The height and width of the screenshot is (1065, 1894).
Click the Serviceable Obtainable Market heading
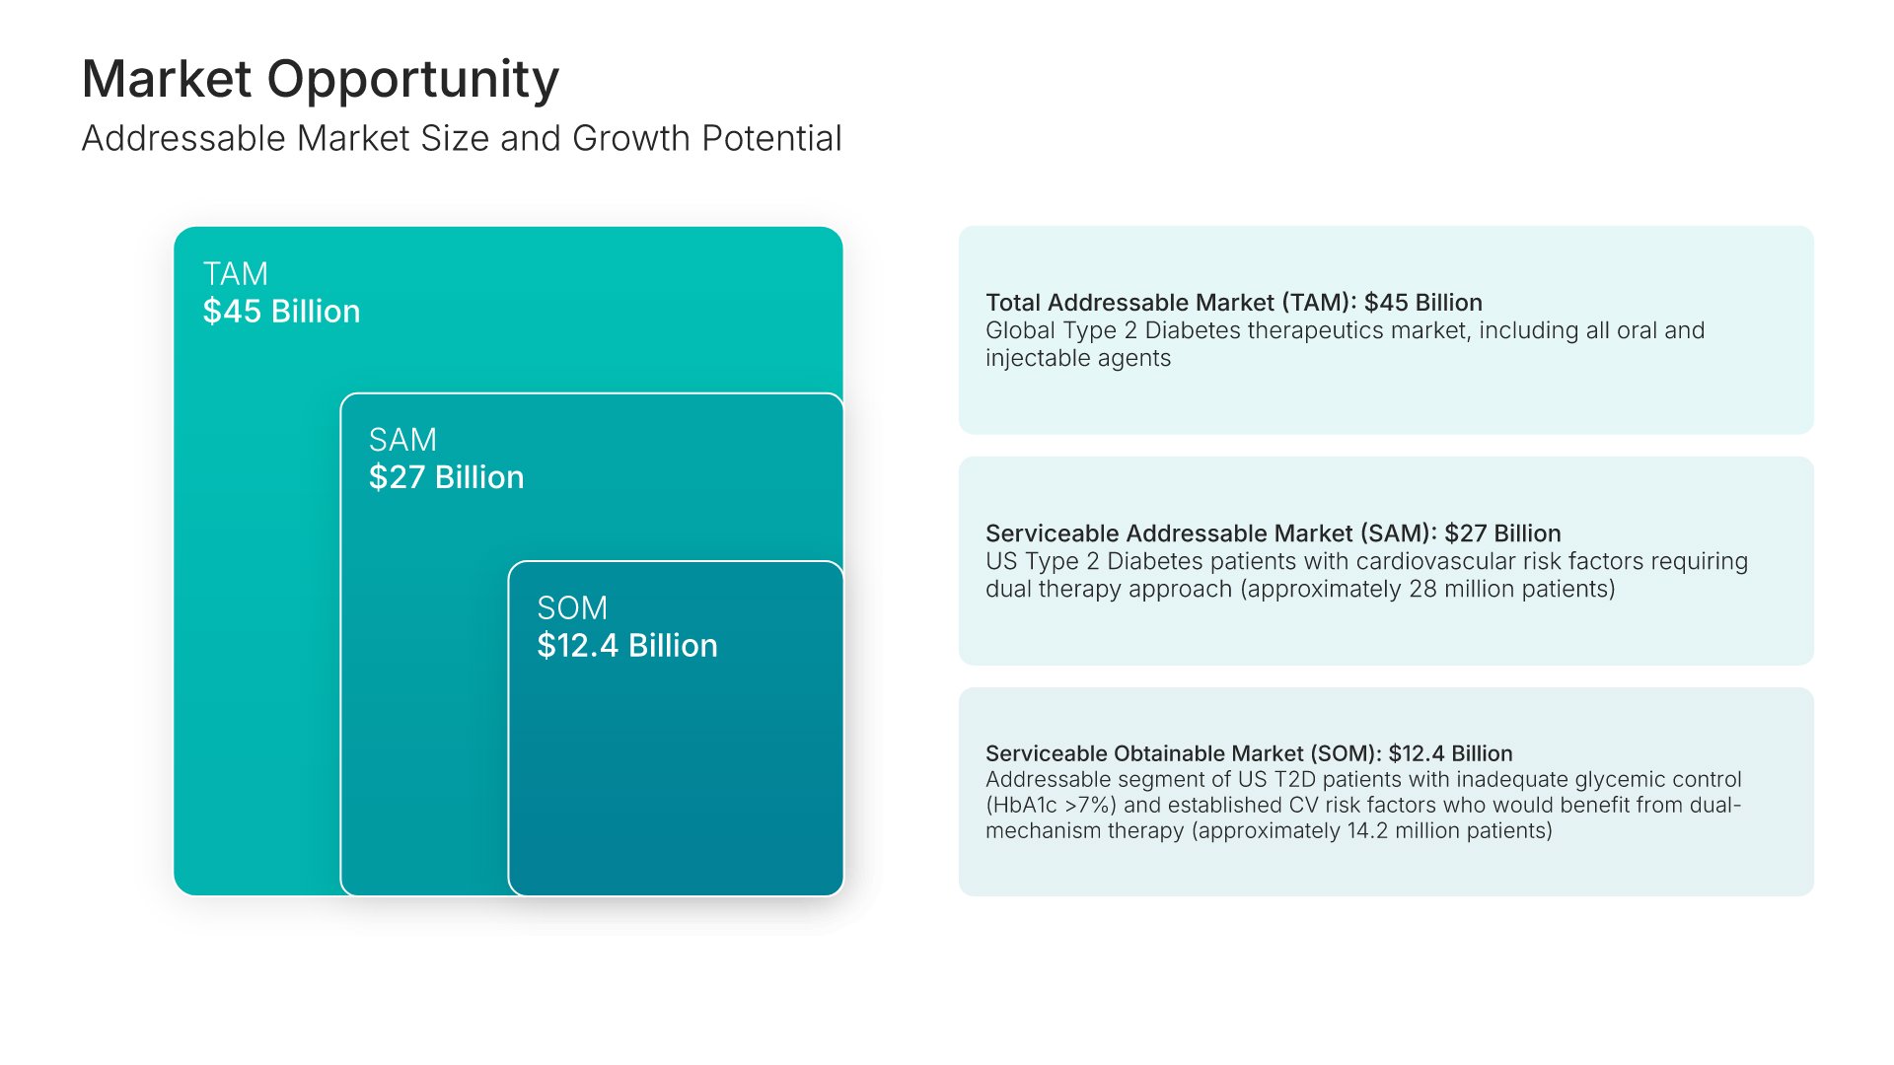point(1248,753)
